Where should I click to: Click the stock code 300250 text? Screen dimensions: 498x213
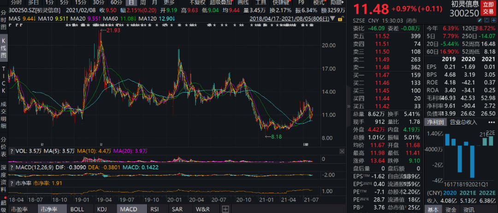click(464, 13)
